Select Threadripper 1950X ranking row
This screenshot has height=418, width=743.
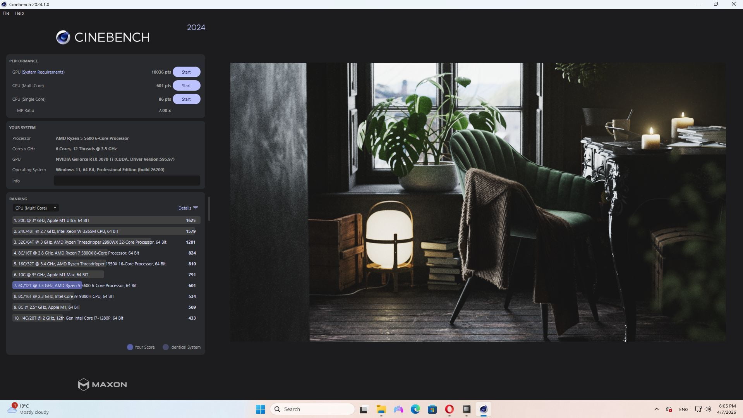coord(106,264)
